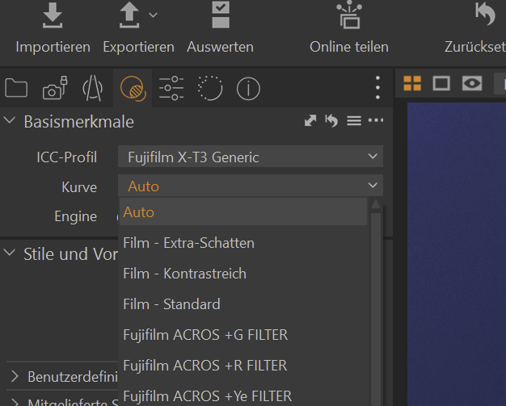Open the three-dot tool tabs options menu
The width and height of the screenshot is (506, 406).
tap(377, 88)
